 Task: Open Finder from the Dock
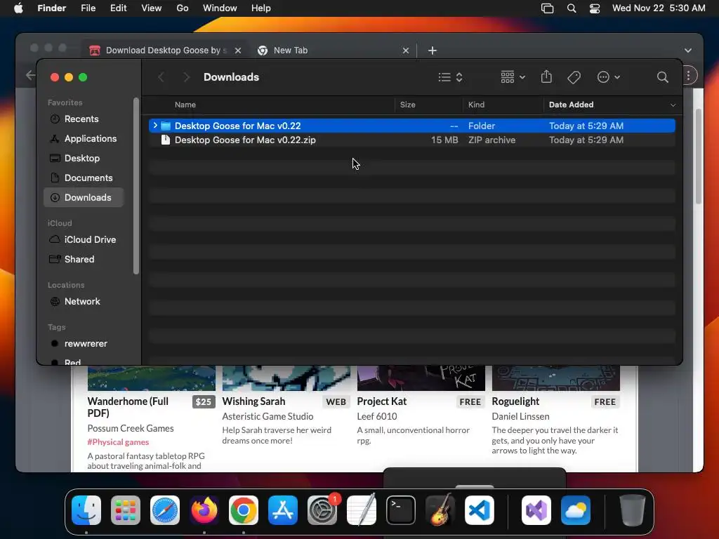(86, 510)
